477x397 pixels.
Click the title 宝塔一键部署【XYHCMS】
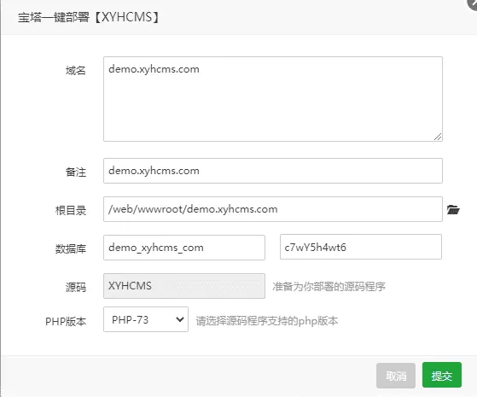pos(89,17)
